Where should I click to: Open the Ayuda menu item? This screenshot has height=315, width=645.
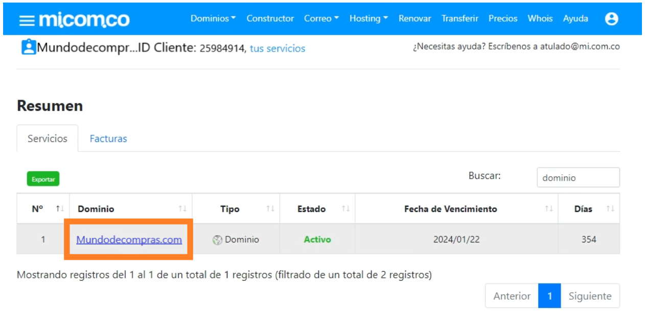point(575,18)
